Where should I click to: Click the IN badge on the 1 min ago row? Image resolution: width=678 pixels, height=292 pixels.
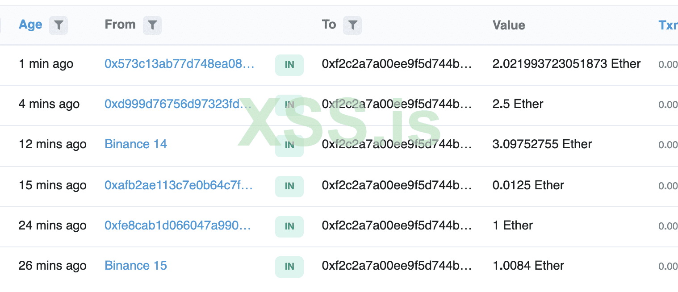(289, 65)
